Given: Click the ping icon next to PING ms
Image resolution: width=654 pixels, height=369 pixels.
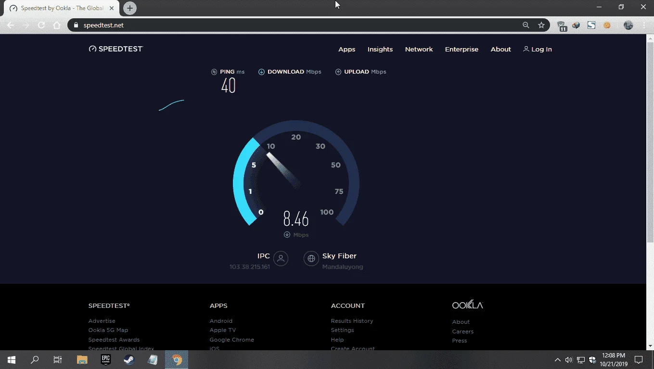Looking at the screenshot, I should [214, 72].
